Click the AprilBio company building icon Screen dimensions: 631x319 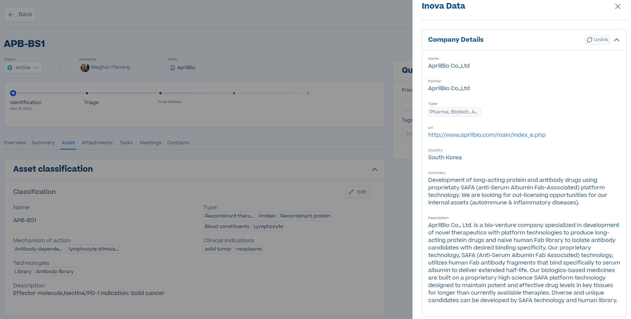pos(173,68)
